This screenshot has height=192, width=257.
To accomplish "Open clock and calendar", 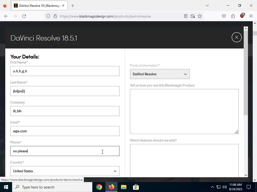I will [x=235, y=187].
